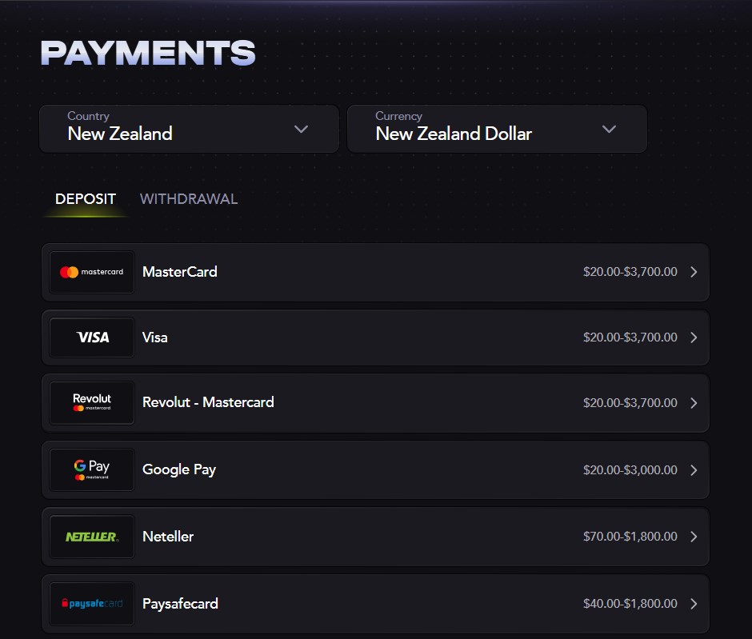Click the Currency field label
Screen dimensions: 752x639
click(x=398, y=116)
